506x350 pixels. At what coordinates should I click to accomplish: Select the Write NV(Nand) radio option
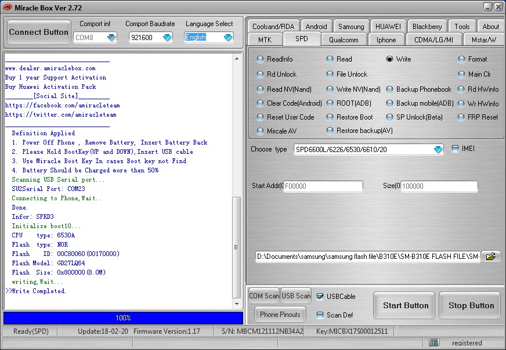pos(330,89)
